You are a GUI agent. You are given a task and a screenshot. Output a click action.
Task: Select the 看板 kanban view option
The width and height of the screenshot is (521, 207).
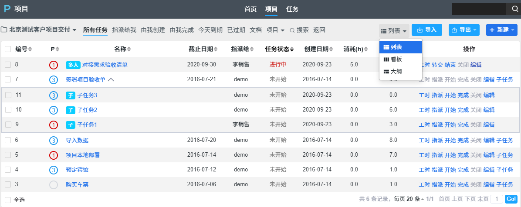395,59
